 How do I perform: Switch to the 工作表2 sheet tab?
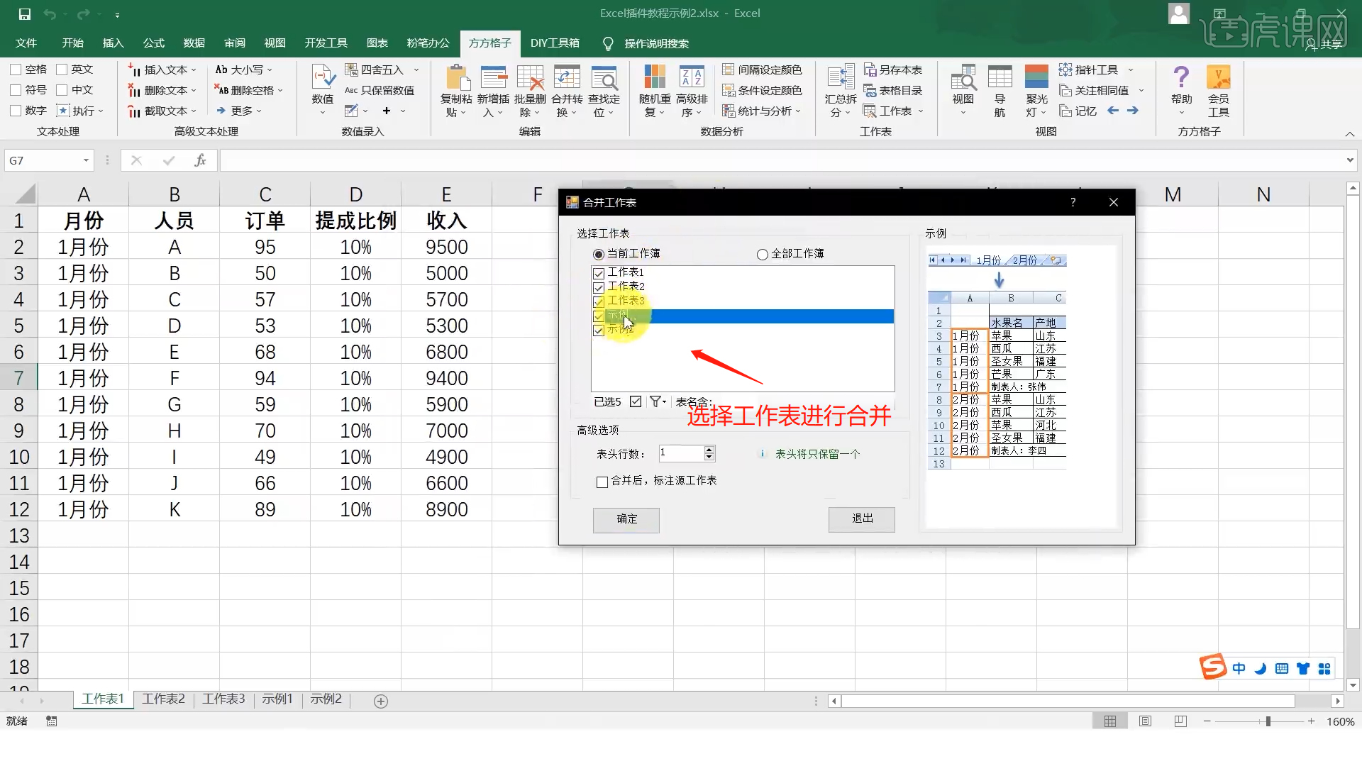pyautogui.click(x=163, y=699)
